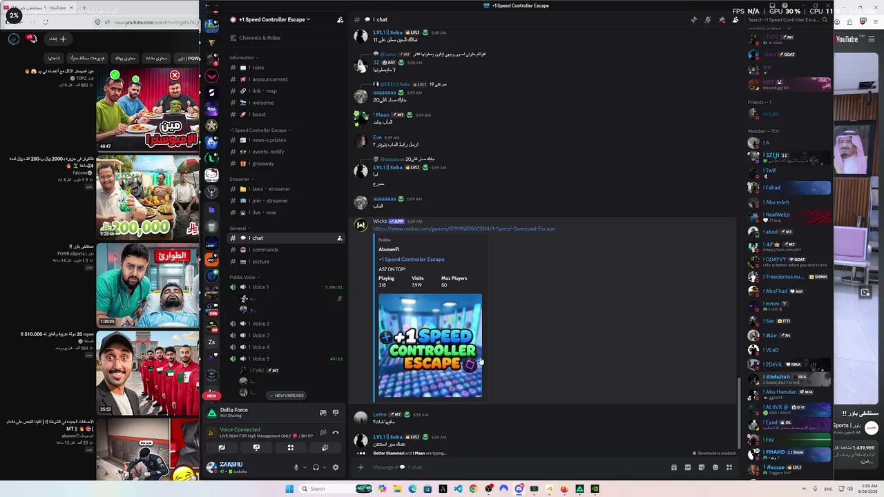
Task: Open the sticker picker
Action: [x=702, y=467]
